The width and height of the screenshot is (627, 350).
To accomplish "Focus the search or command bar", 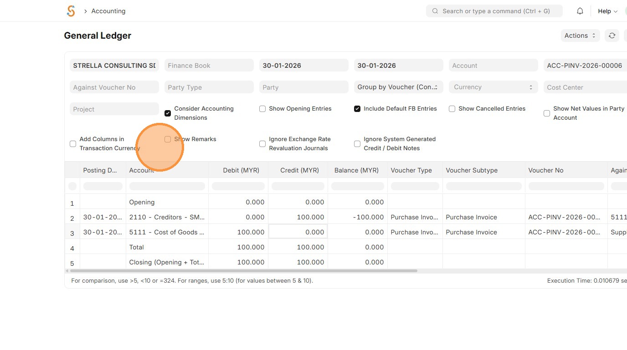I will [x=494, y=11].
